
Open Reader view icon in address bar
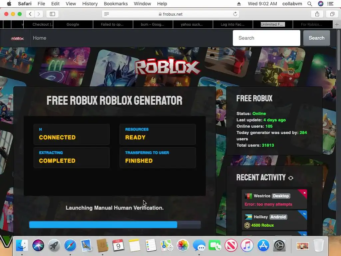(x=106, y=14)
